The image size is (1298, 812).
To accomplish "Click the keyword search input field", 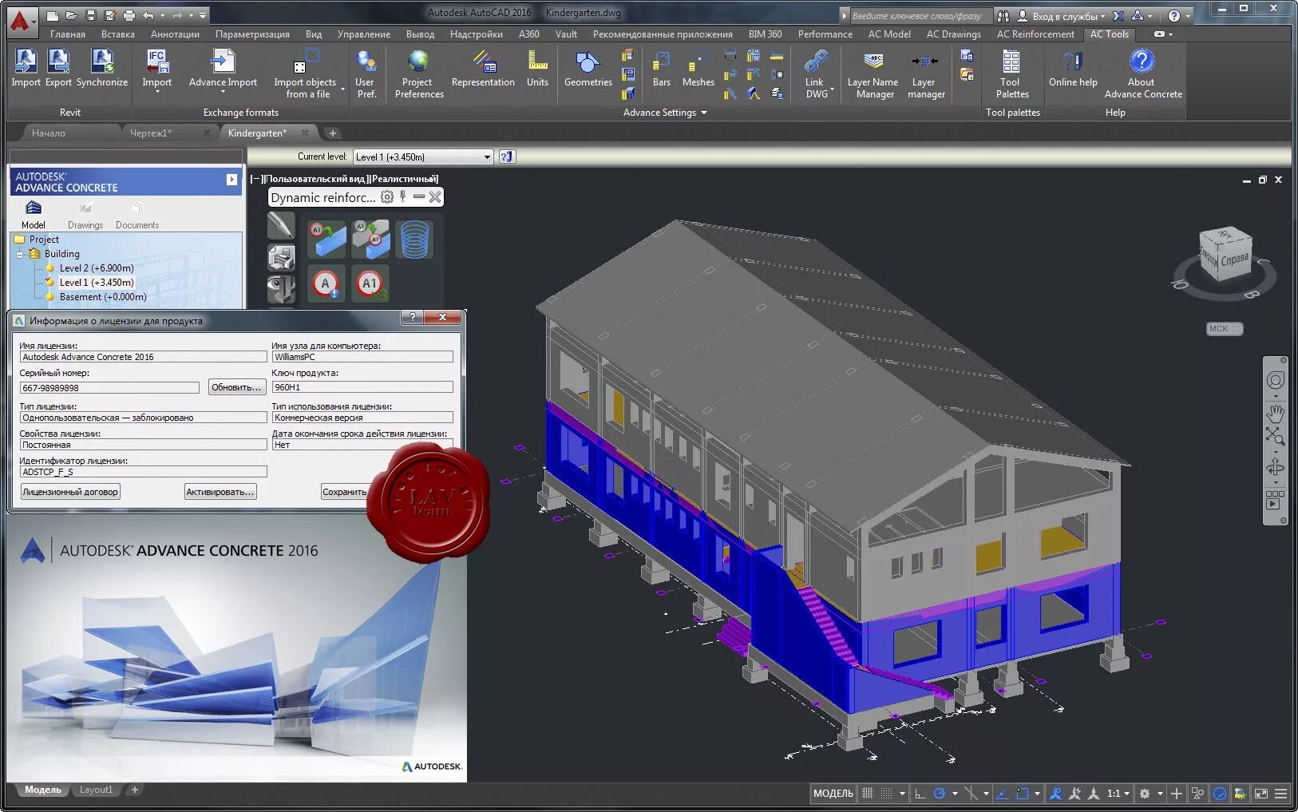I will 921,16.
